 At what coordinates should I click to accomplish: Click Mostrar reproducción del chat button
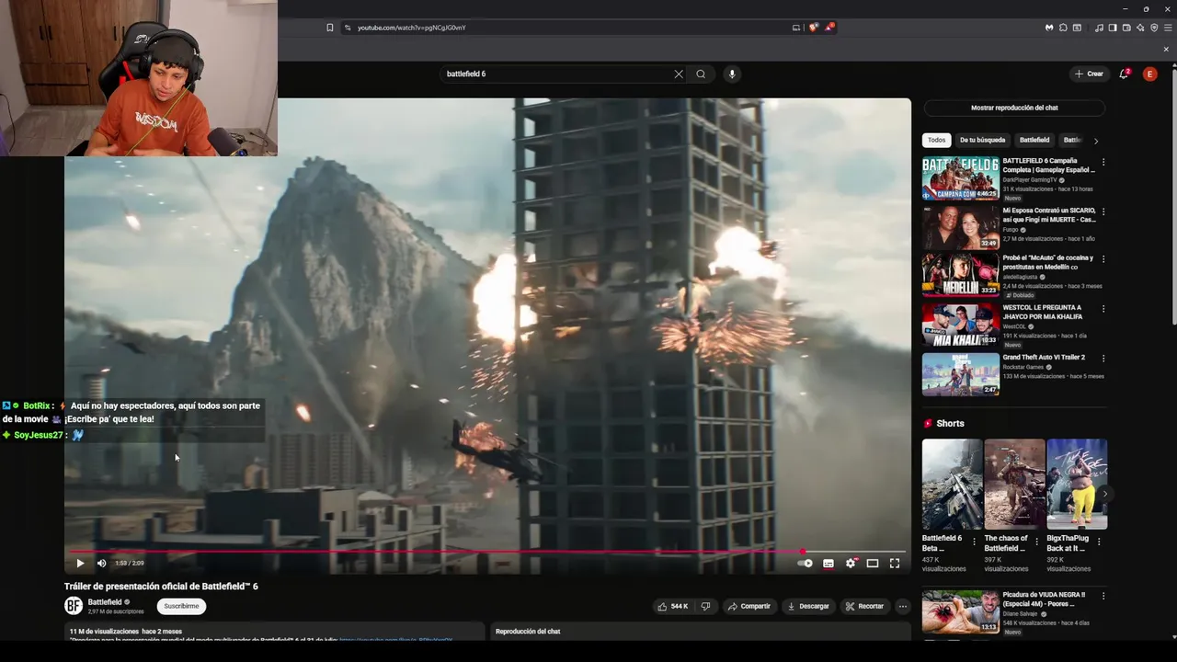coord(1014,108)
